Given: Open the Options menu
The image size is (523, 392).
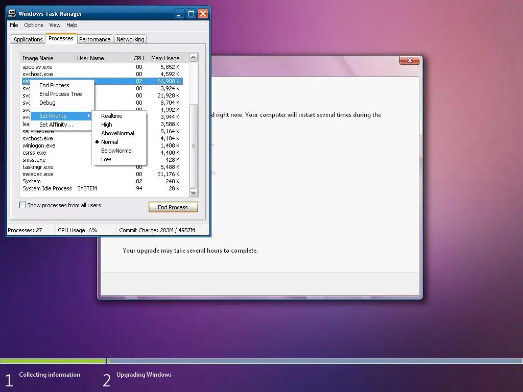Looking at the screenshot, I should pos(33,25).
